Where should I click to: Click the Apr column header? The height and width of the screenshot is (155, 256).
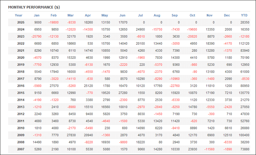pos(88,15)
